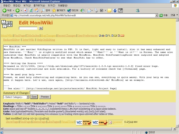Open the Mail envelope toolbar icon
This screenshot has height=134, width=179.
[x=89, y=10]
